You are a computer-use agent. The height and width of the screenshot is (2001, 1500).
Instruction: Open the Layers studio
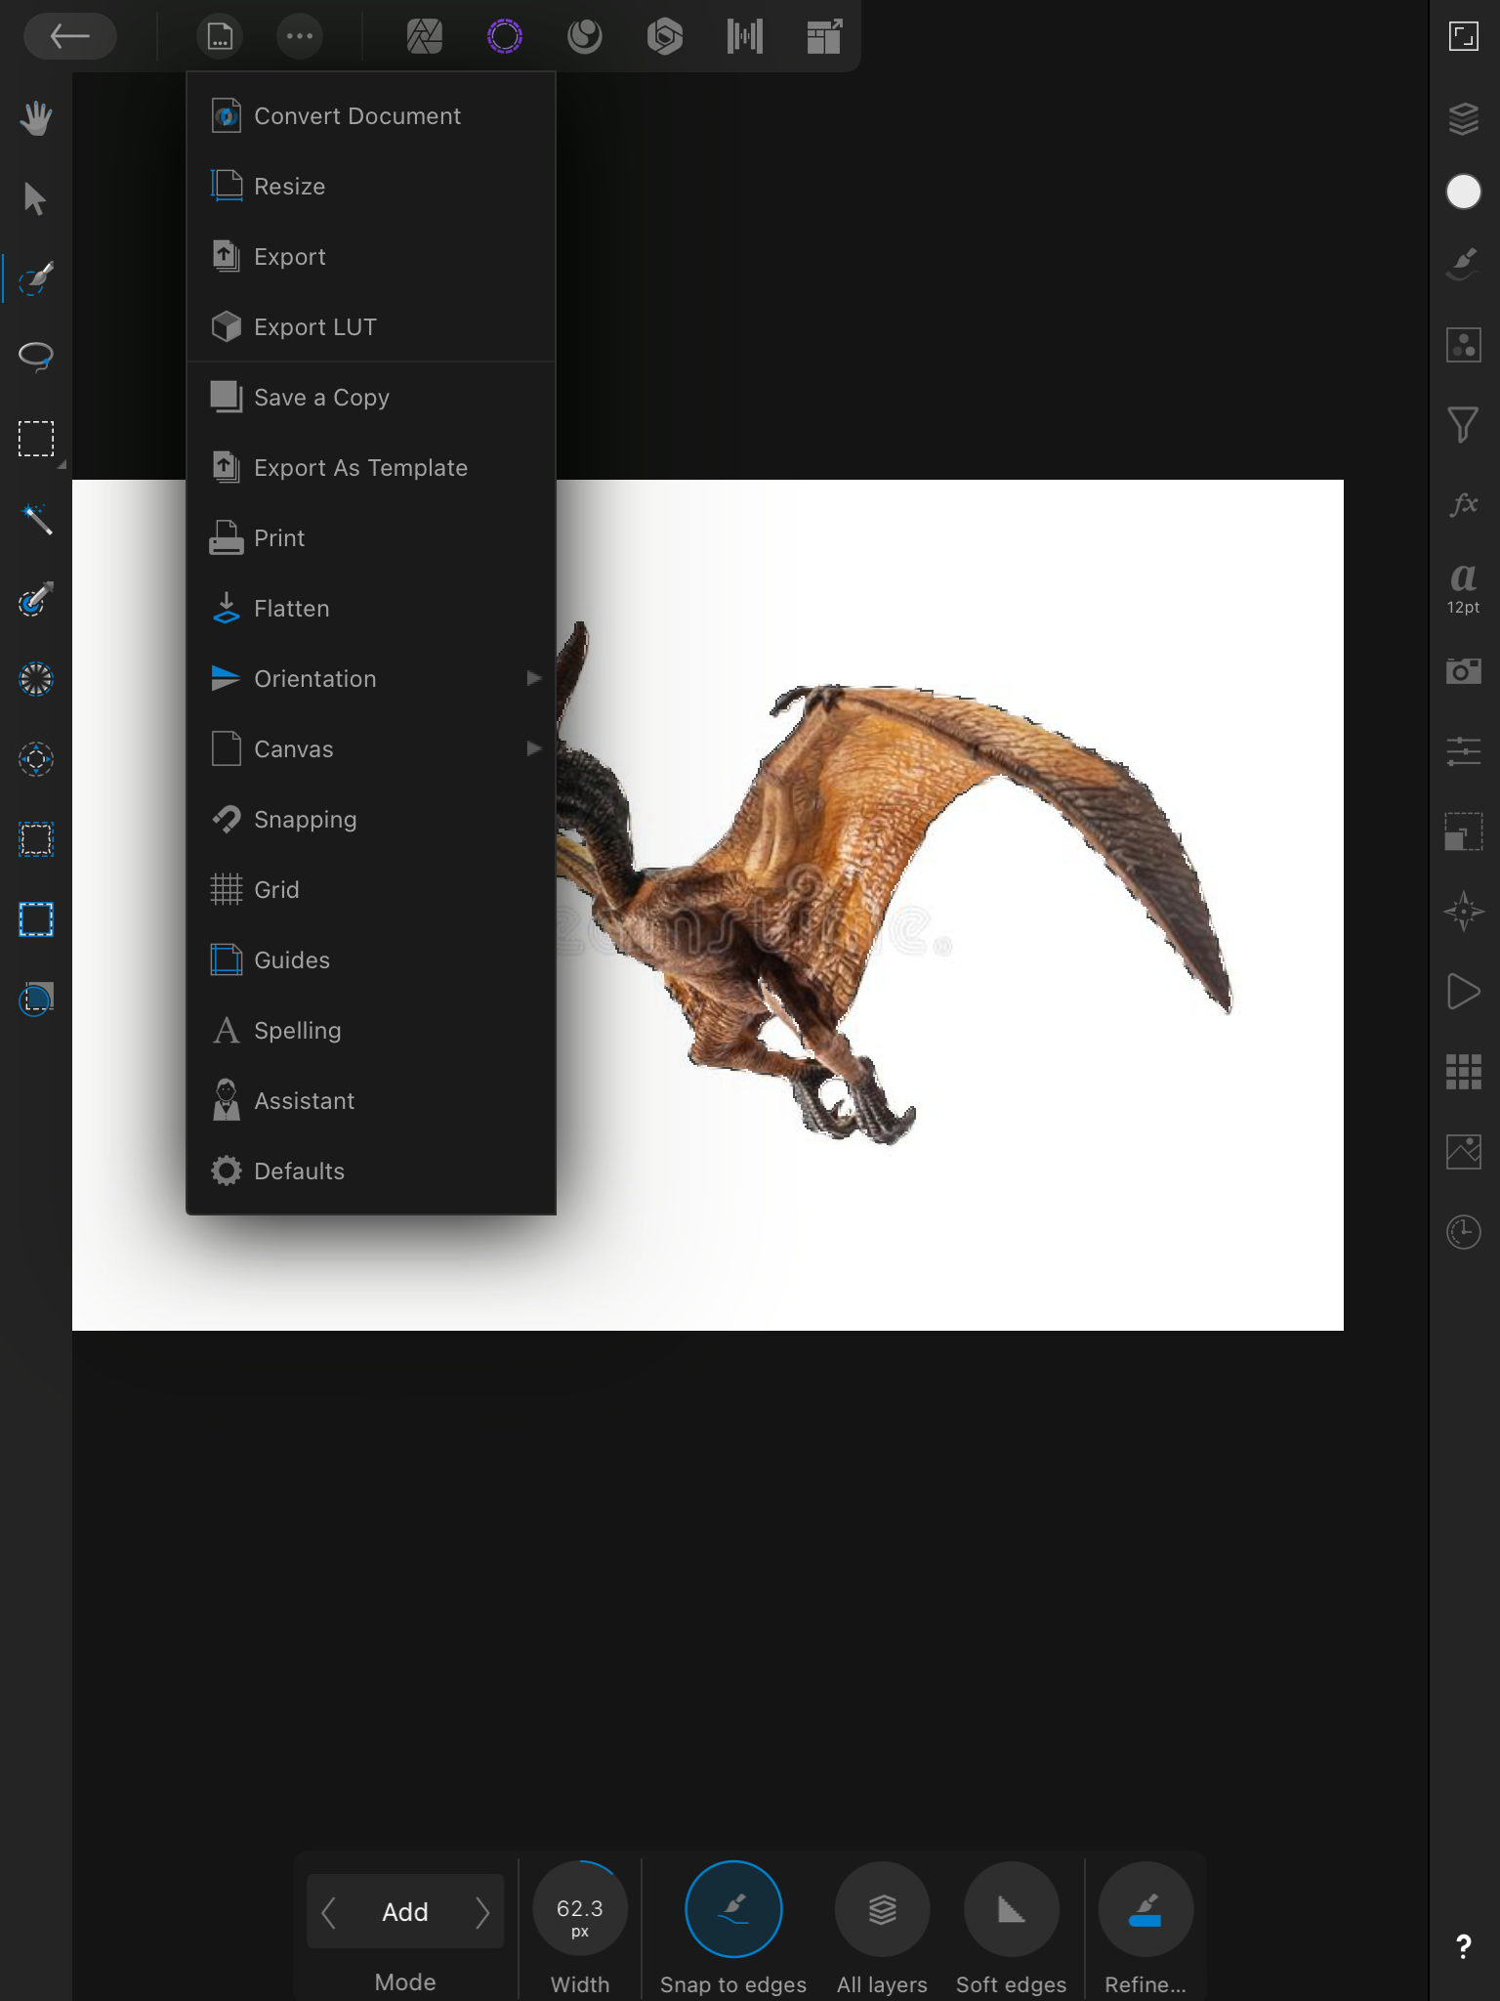click(x=1464, y=119)
